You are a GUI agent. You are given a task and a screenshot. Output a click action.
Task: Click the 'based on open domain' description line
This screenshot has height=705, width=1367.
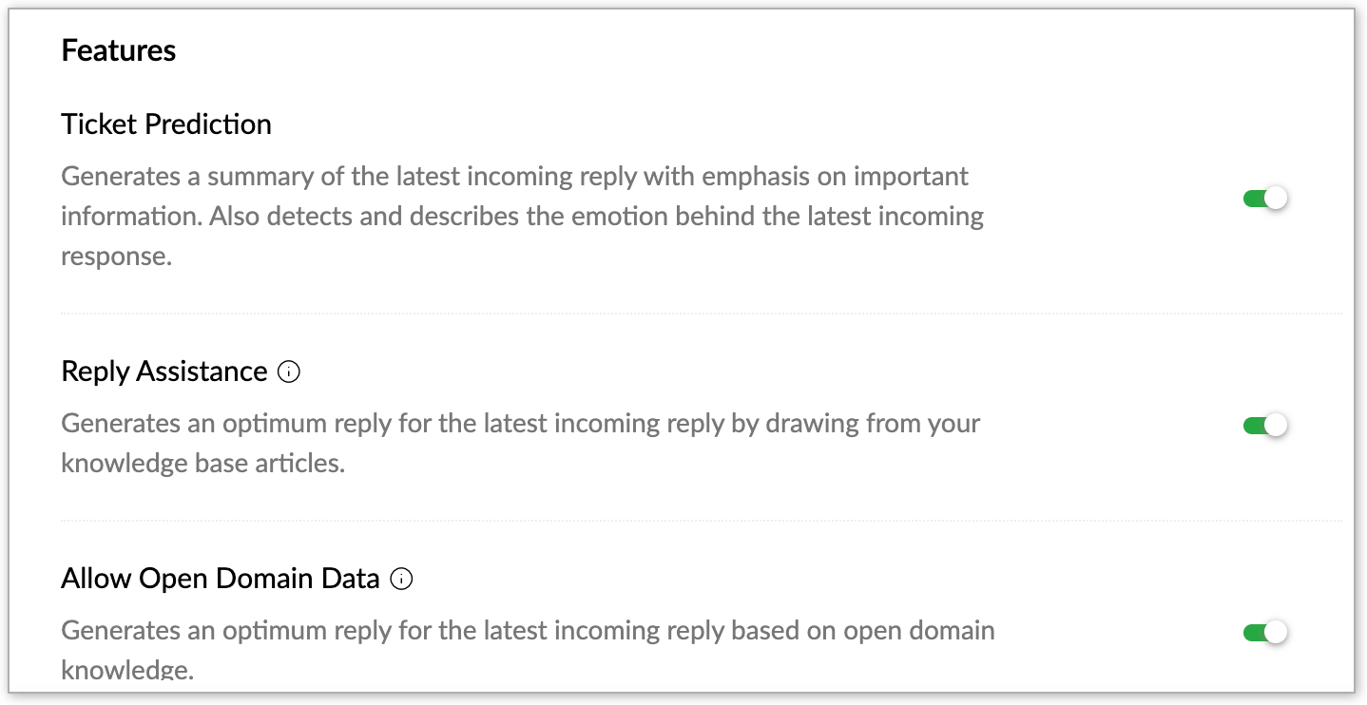(x=528, y=631)
